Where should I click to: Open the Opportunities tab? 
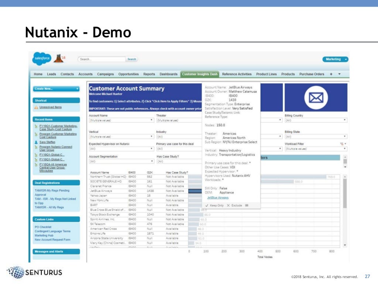click(x=128, y=74)
